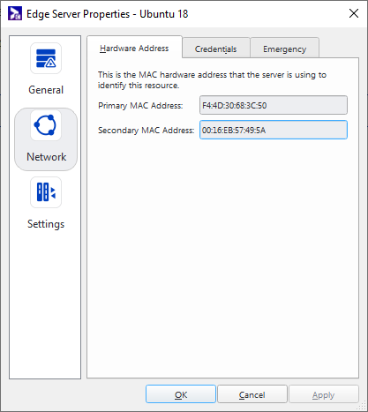368x412 pixels.
Task: Click the General label in sidebar
Action: 46,90
